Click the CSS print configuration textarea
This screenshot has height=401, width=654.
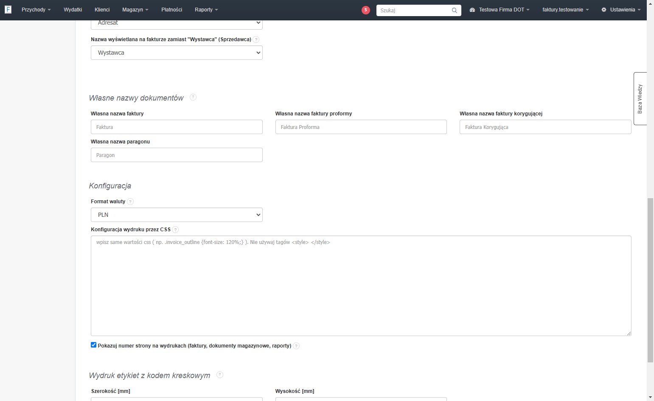tap(361, 286)
